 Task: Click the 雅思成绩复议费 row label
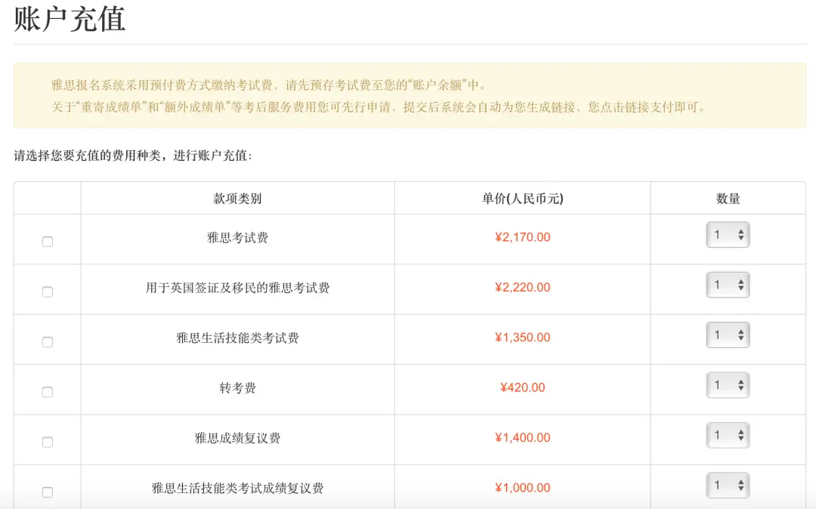(237, 438)
